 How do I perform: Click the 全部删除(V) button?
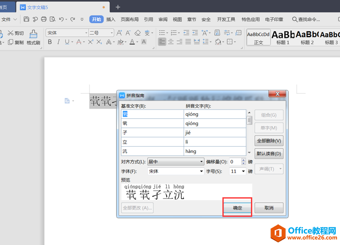269,141
